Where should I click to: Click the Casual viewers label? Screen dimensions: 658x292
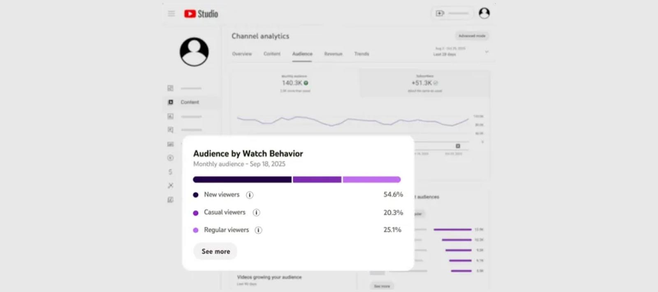click(x=225, y=212)
